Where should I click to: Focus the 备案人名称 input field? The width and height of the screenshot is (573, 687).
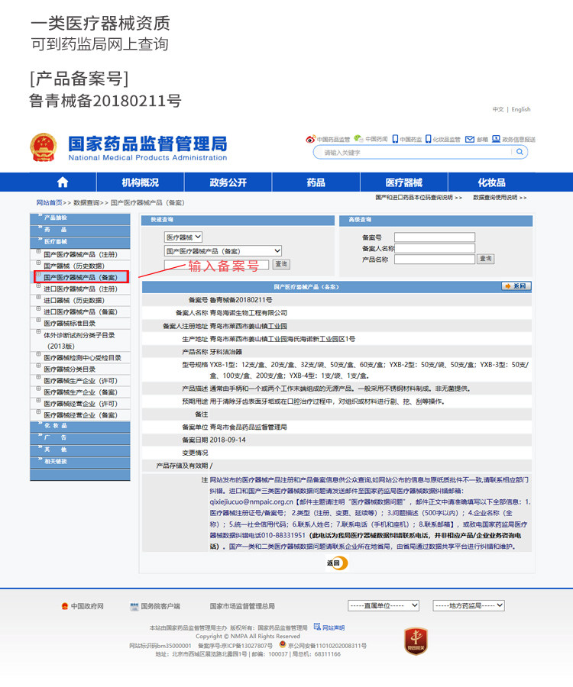(x=435, y=248)
